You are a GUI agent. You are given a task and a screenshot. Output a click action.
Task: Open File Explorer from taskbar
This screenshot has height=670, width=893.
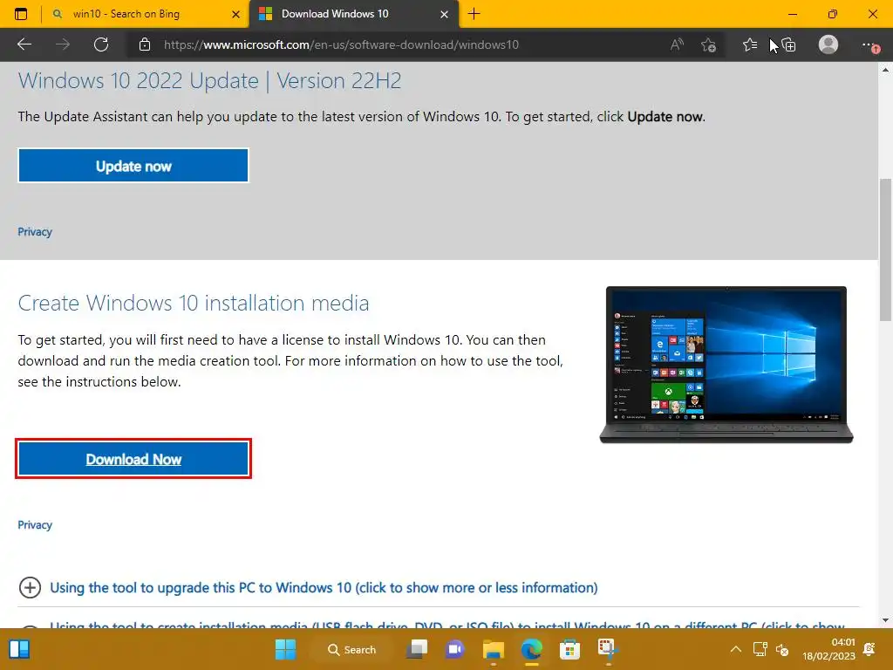point(494,649)
